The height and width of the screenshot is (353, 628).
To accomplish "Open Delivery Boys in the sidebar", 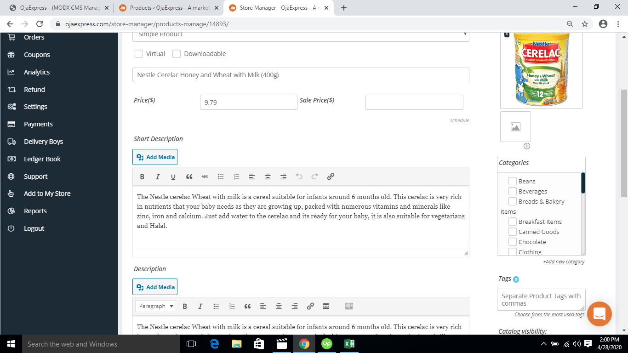I will click(x=43, y=142).
